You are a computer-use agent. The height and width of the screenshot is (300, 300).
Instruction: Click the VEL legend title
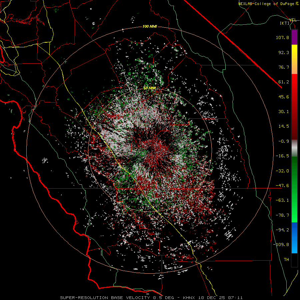[x=293, y=20]
